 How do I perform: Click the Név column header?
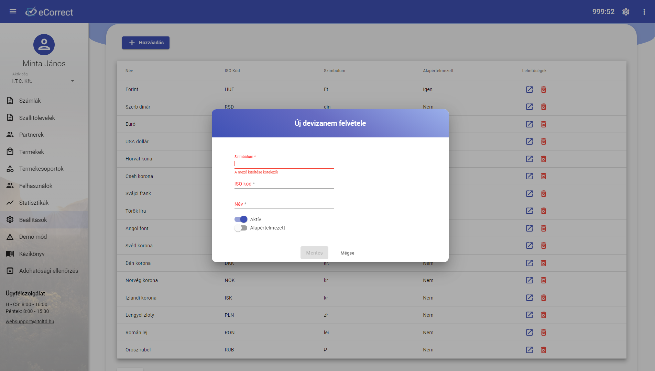tap(129, 71)
